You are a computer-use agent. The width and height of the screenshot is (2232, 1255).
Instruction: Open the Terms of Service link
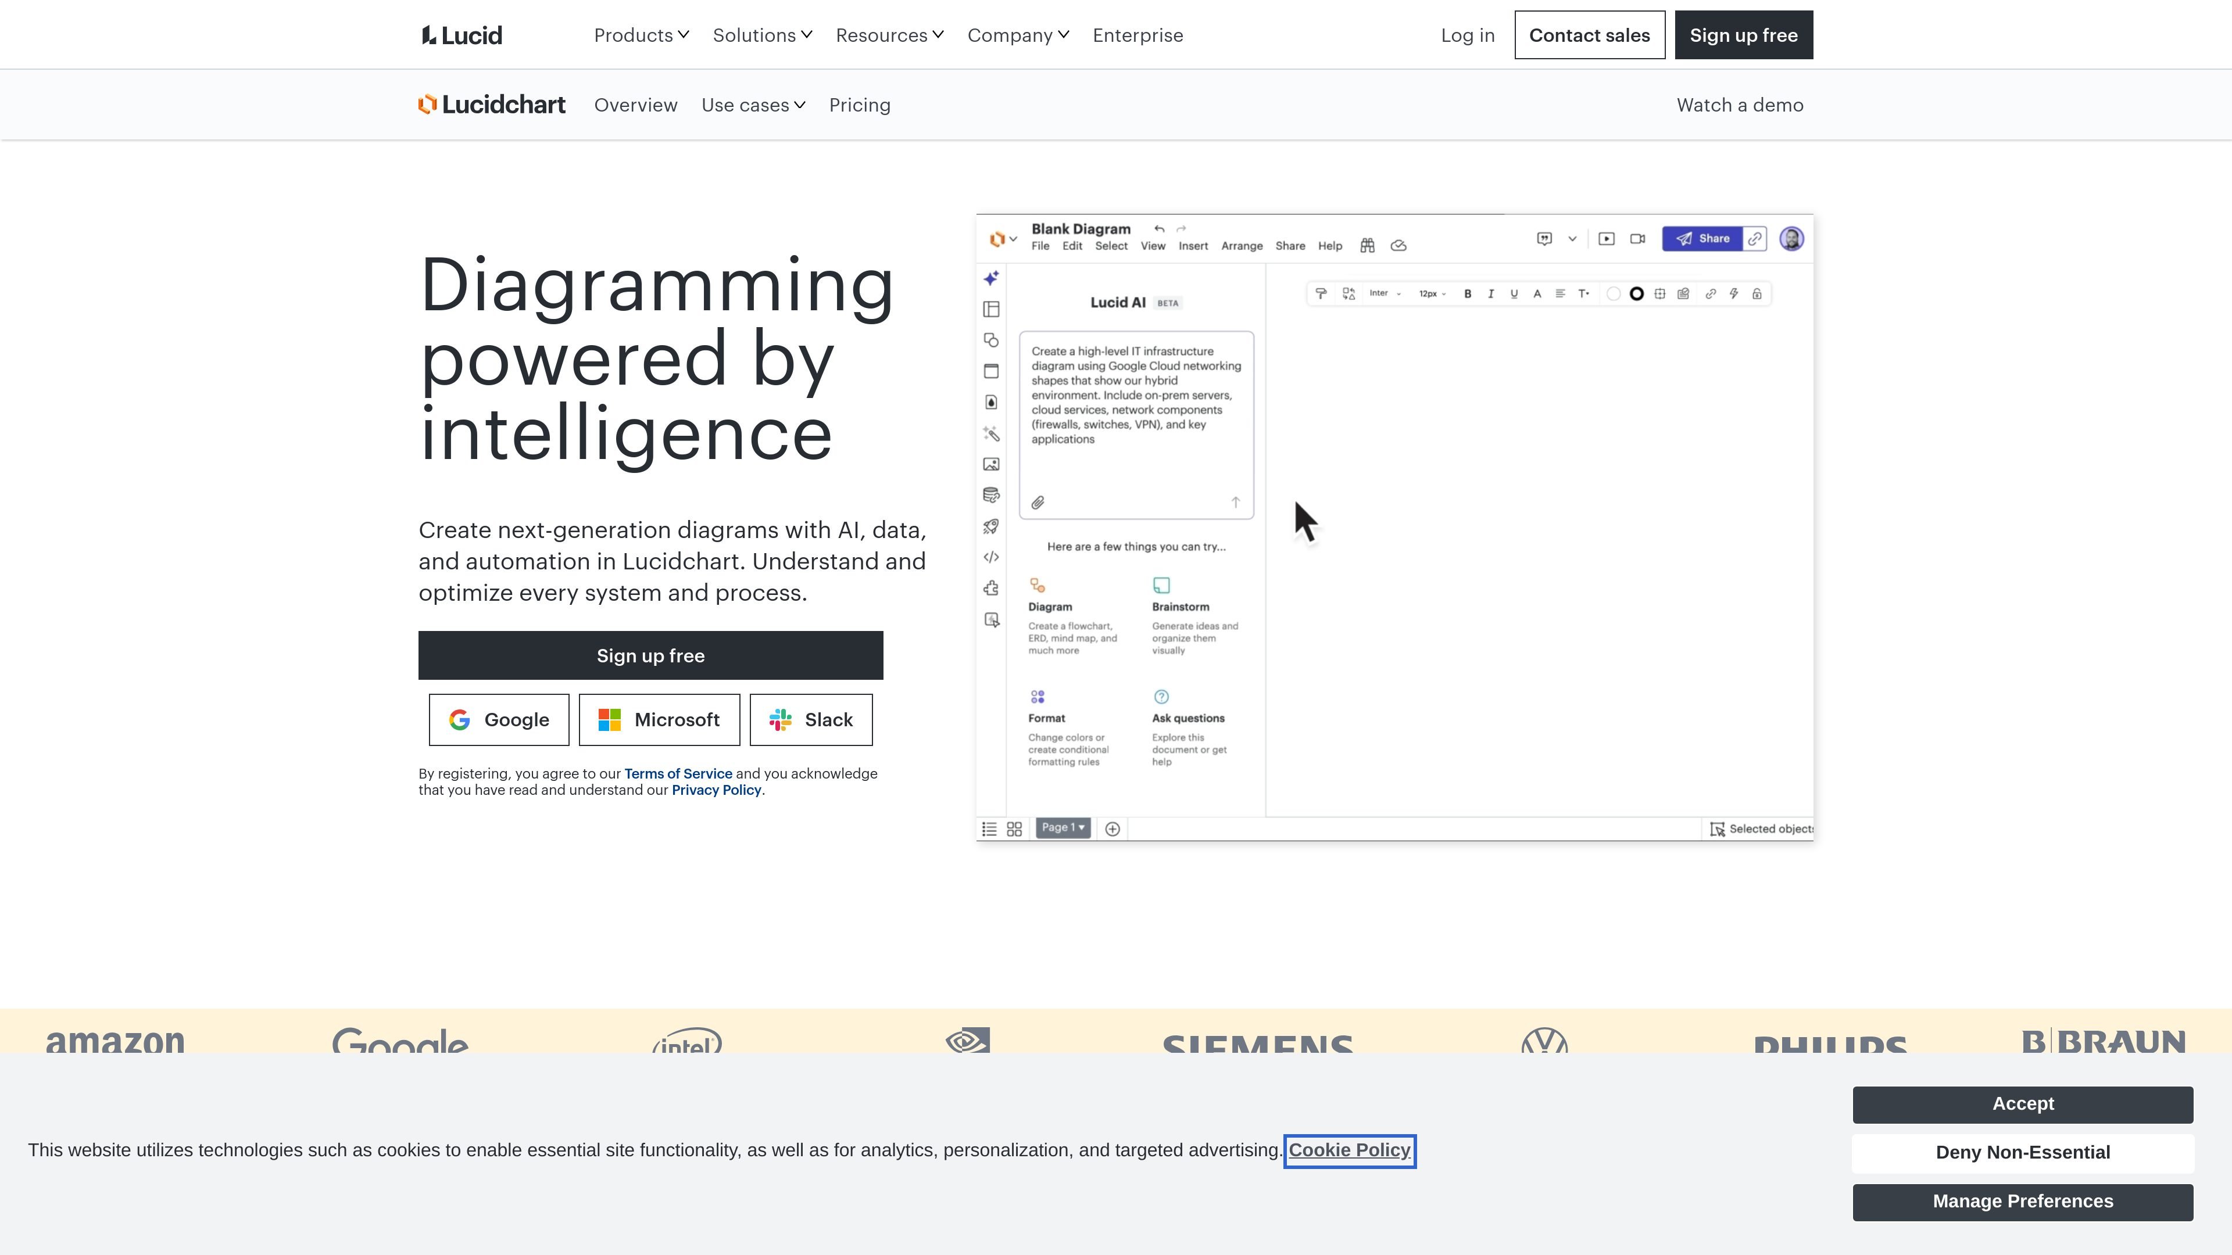coord(678,773)
